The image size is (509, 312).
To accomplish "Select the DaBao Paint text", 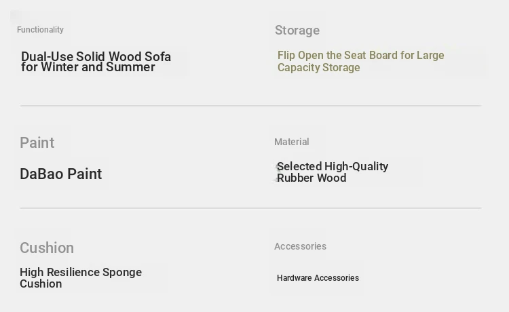I will point(60,174).
